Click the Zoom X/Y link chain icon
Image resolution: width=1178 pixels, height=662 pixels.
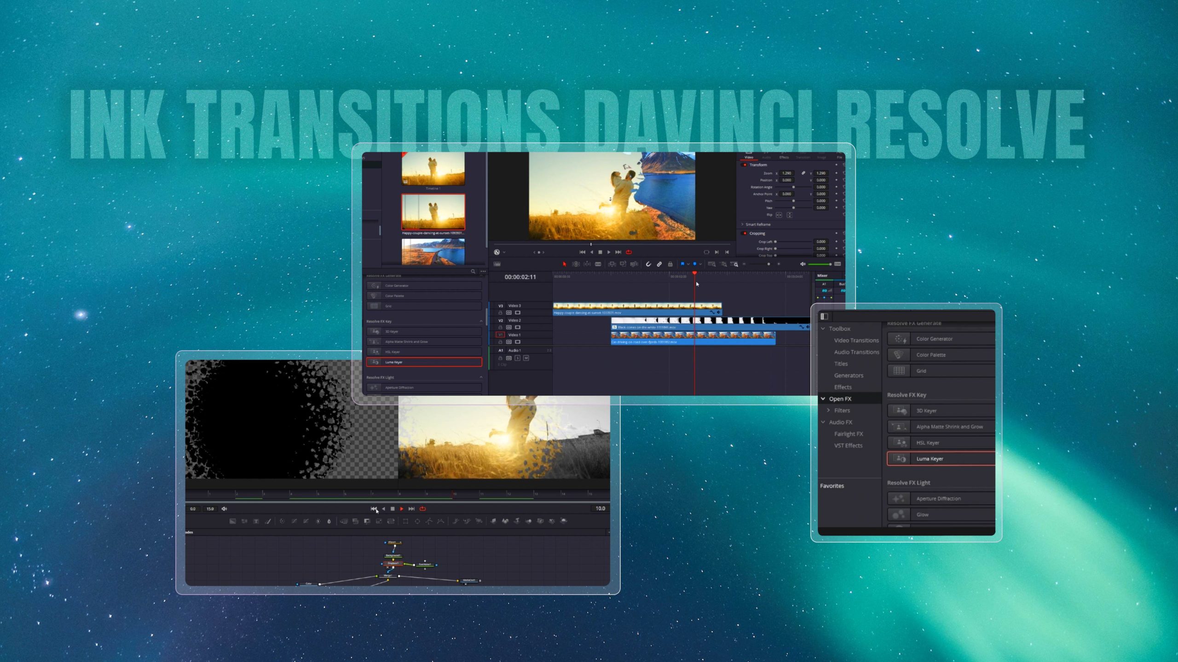pyautogui.click(x=803, y=173)
